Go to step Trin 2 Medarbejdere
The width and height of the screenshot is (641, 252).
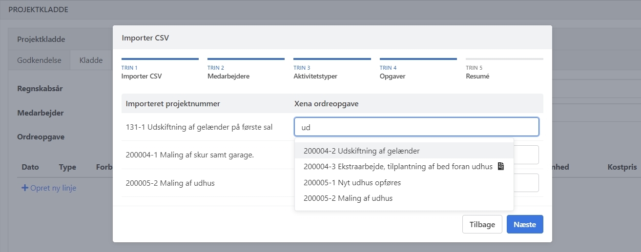click(246, 69)
